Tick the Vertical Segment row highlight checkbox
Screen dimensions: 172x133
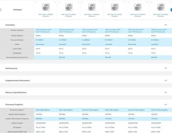[1, 36]
